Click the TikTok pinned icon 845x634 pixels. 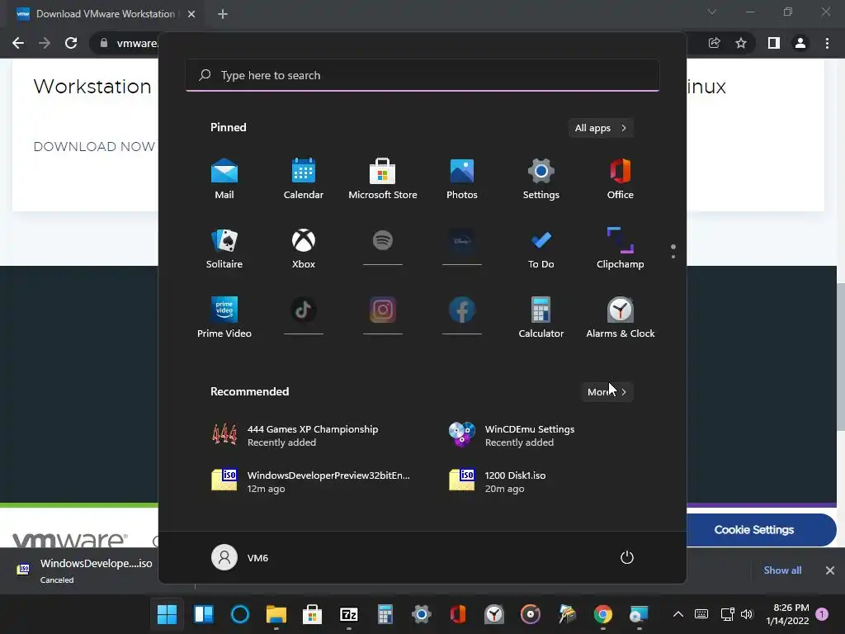coord(304,310)
